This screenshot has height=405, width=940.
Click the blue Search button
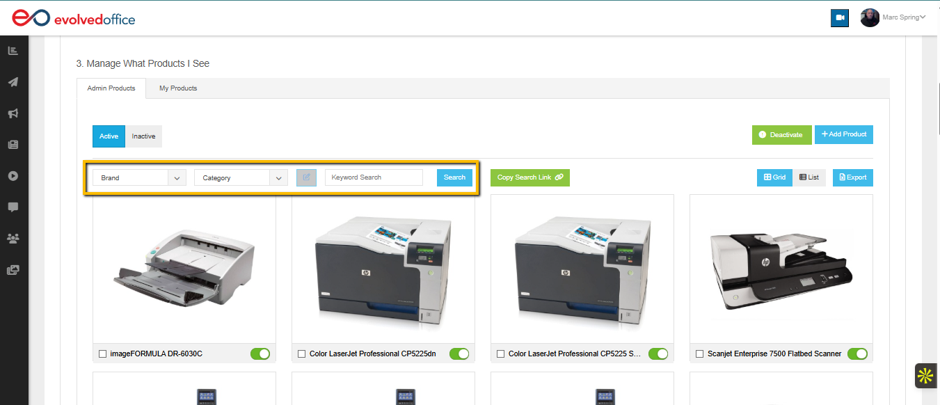tap(454, 177)
